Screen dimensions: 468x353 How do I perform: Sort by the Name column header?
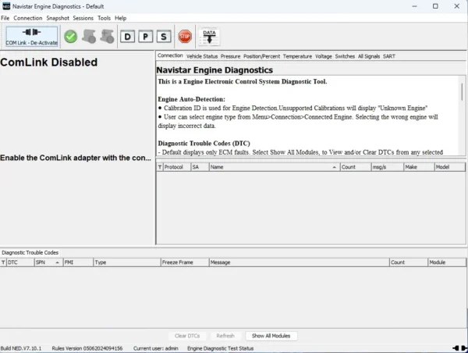(x=275, y=167)
